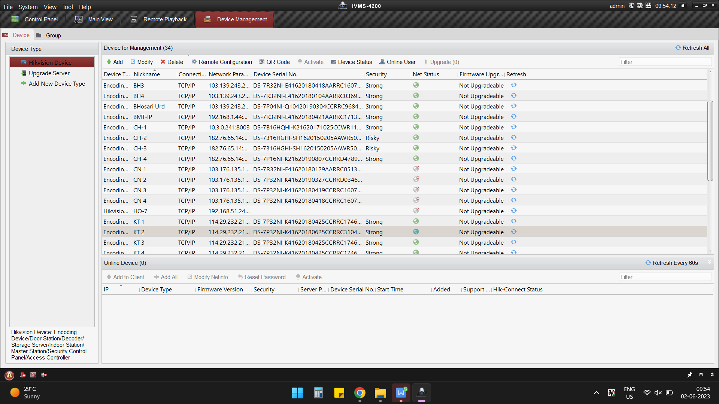Open Google Chrome from the taskbar
719x404 pixels.
click(x=360, y=393)
